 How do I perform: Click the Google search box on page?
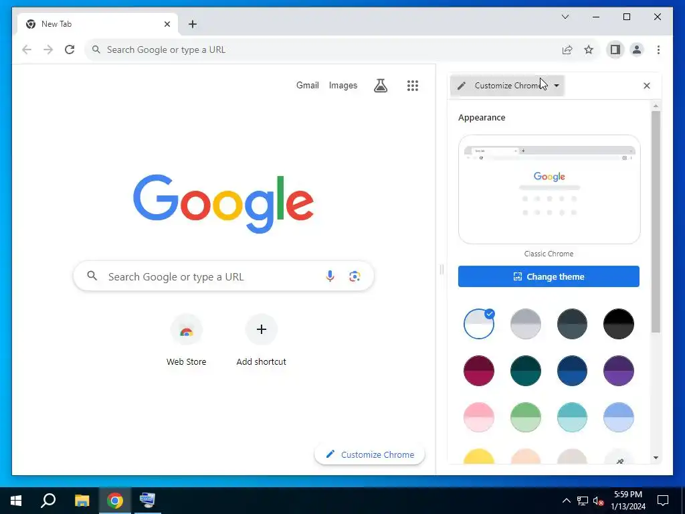point(223,276)
